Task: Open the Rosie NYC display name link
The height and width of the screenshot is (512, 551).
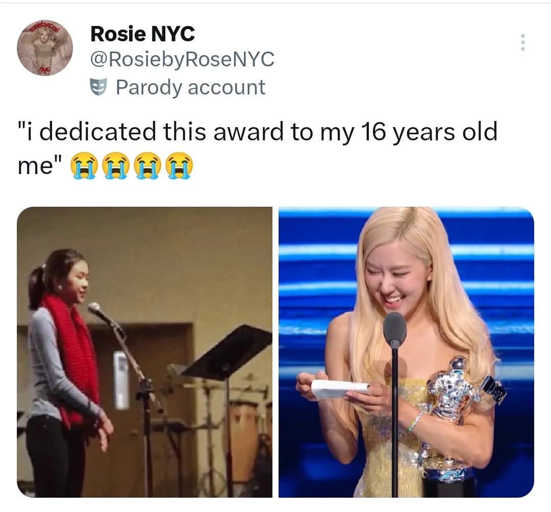Action: pos(142,34)
